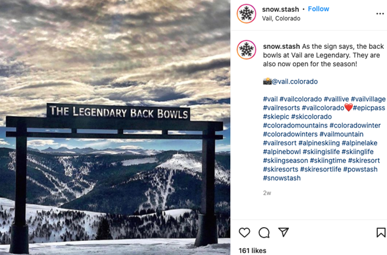
Task: Open the #epicpass hashtag
Action: (x=369, y=108)
